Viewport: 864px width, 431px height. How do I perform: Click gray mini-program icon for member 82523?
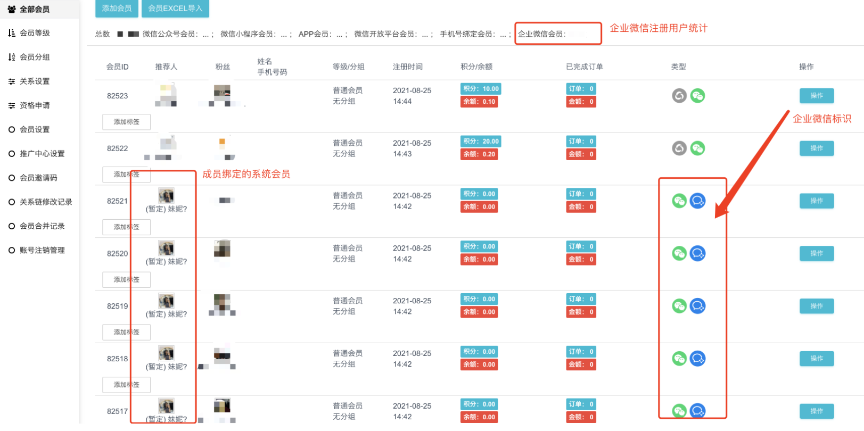pyautogui.click(x=679, y=96)
